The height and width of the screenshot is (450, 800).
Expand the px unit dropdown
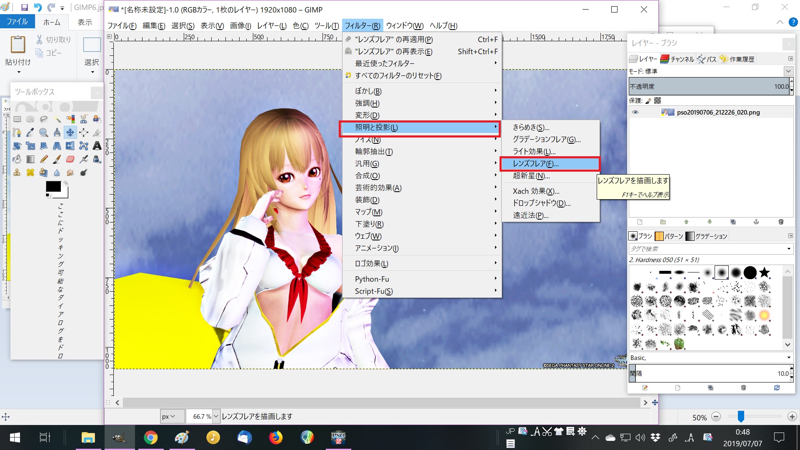tap(168, 416)
